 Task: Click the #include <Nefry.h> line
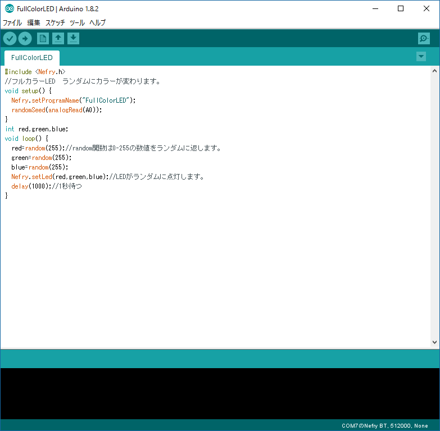[35, 72]
